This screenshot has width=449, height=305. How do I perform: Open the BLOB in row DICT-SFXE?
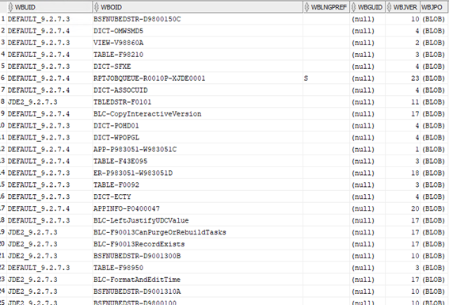[x=433, y=67]
